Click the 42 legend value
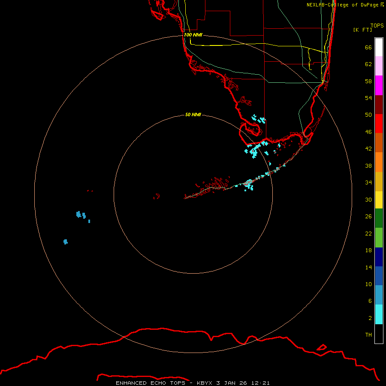Image resolution: width=386 pixels, height=386 pixels. (x=368, y=148)
